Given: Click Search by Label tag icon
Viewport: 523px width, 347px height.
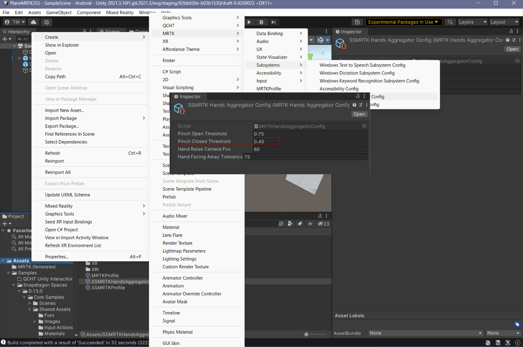Looking at the screenshot, I should click(x=300, y=224).
